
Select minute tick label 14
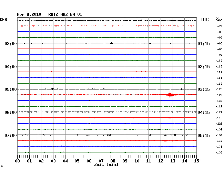pos(184,161)
